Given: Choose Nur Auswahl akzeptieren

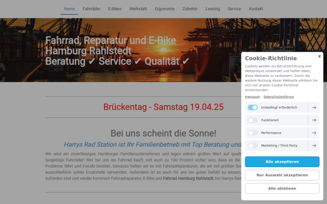Looking at the screenshot, I should tap(282, 175).
